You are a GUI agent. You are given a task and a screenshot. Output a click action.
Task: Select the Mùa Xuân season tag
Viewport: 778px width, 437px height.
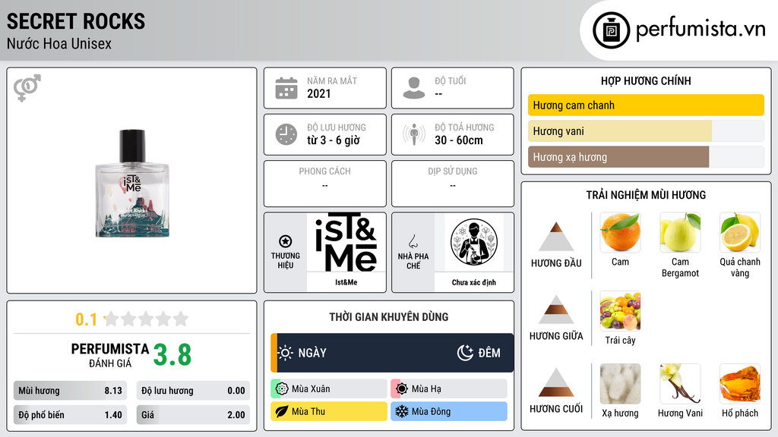[329, 389]
